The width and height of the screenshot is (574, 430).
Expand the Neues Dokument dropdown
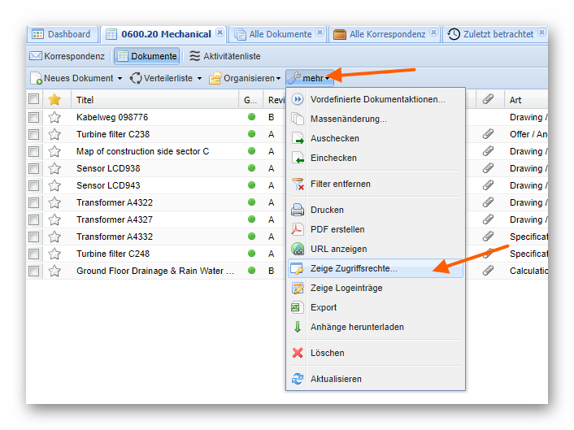120,79
